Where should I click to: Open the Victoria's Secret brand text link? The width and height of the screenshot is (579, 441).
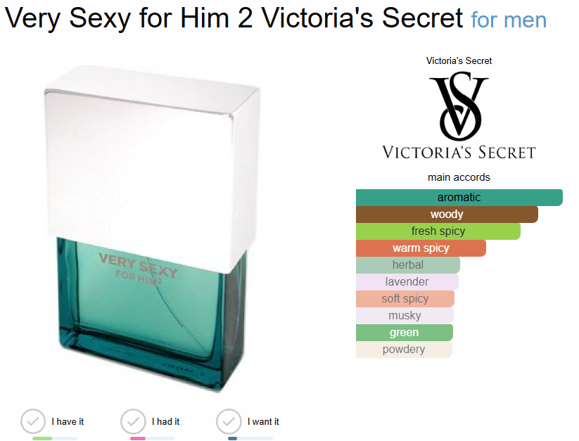click(459, 61)
